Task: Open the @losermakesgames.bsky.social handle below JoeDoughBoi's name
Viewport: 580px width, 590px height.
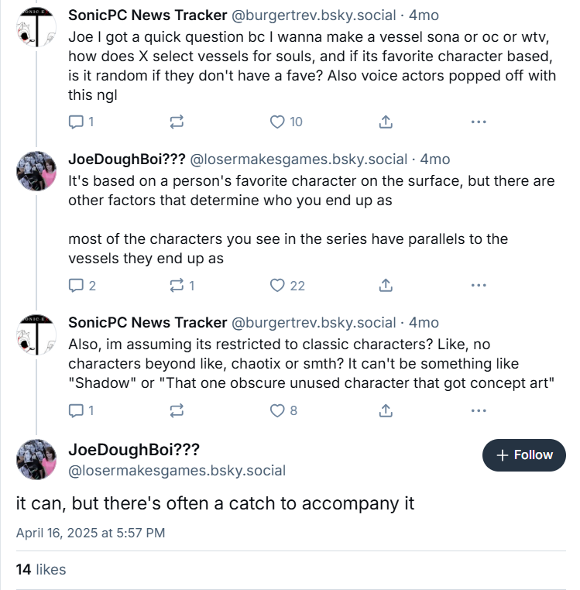Action: 177,470
